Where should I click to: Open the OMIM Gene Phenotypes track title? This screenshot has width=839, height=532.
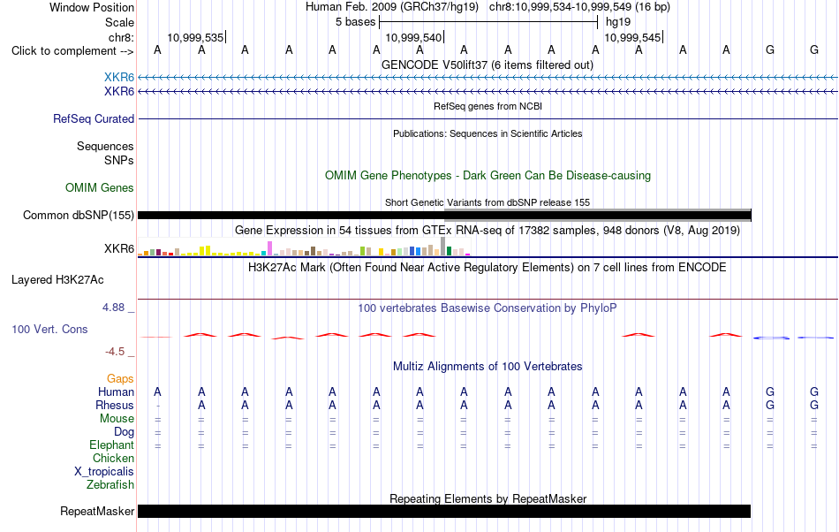coord(488,176)
